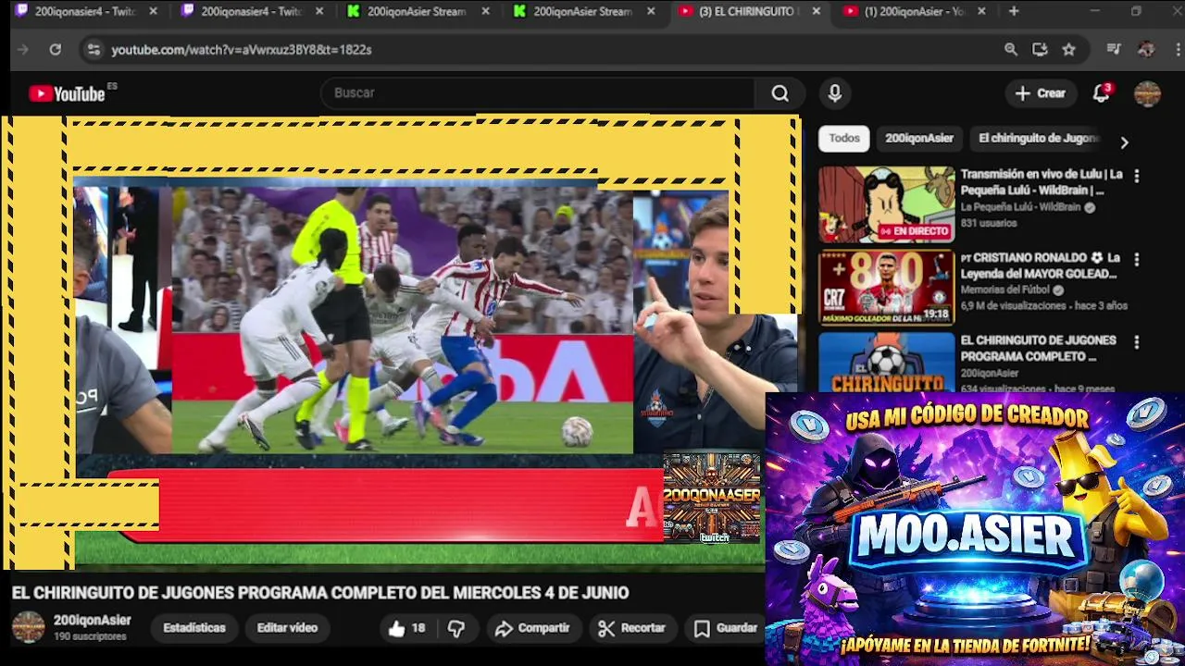Viewport: 1185px width, 666px height.
Task: Open options menu for Chiringuito suggested video
Action: [1137, 342]
